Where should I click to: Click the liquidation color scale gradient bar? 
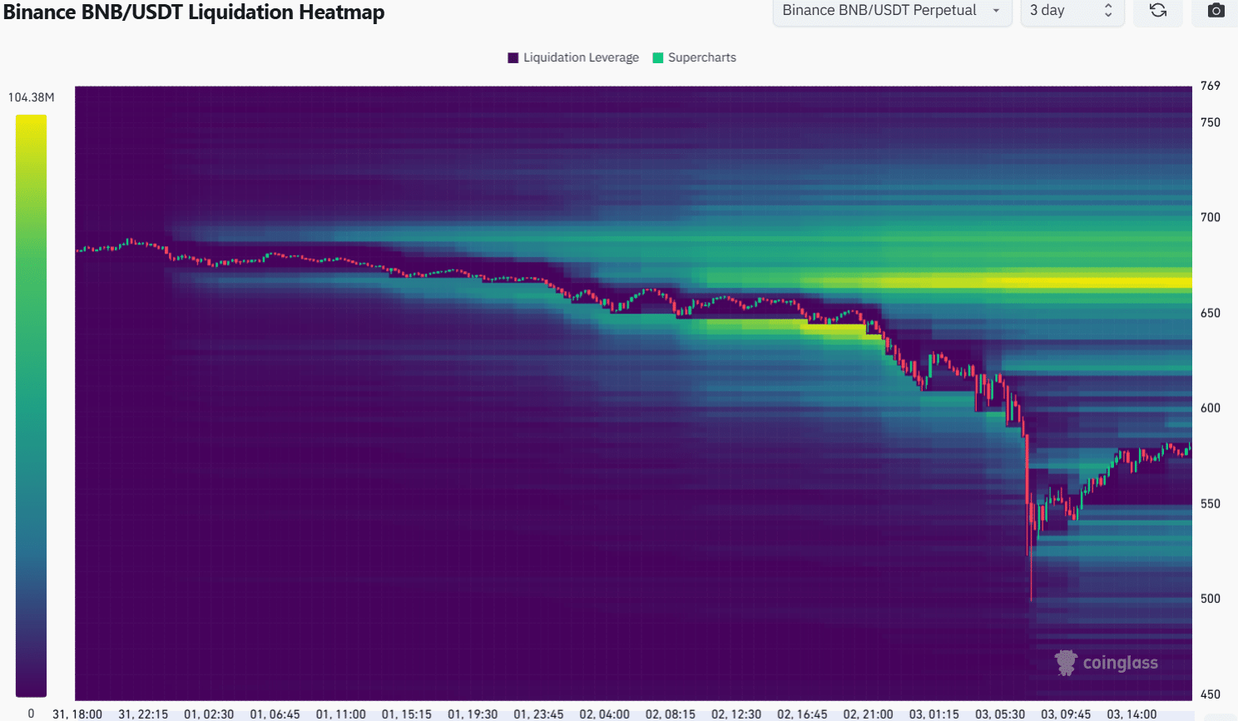click(31, 406)
